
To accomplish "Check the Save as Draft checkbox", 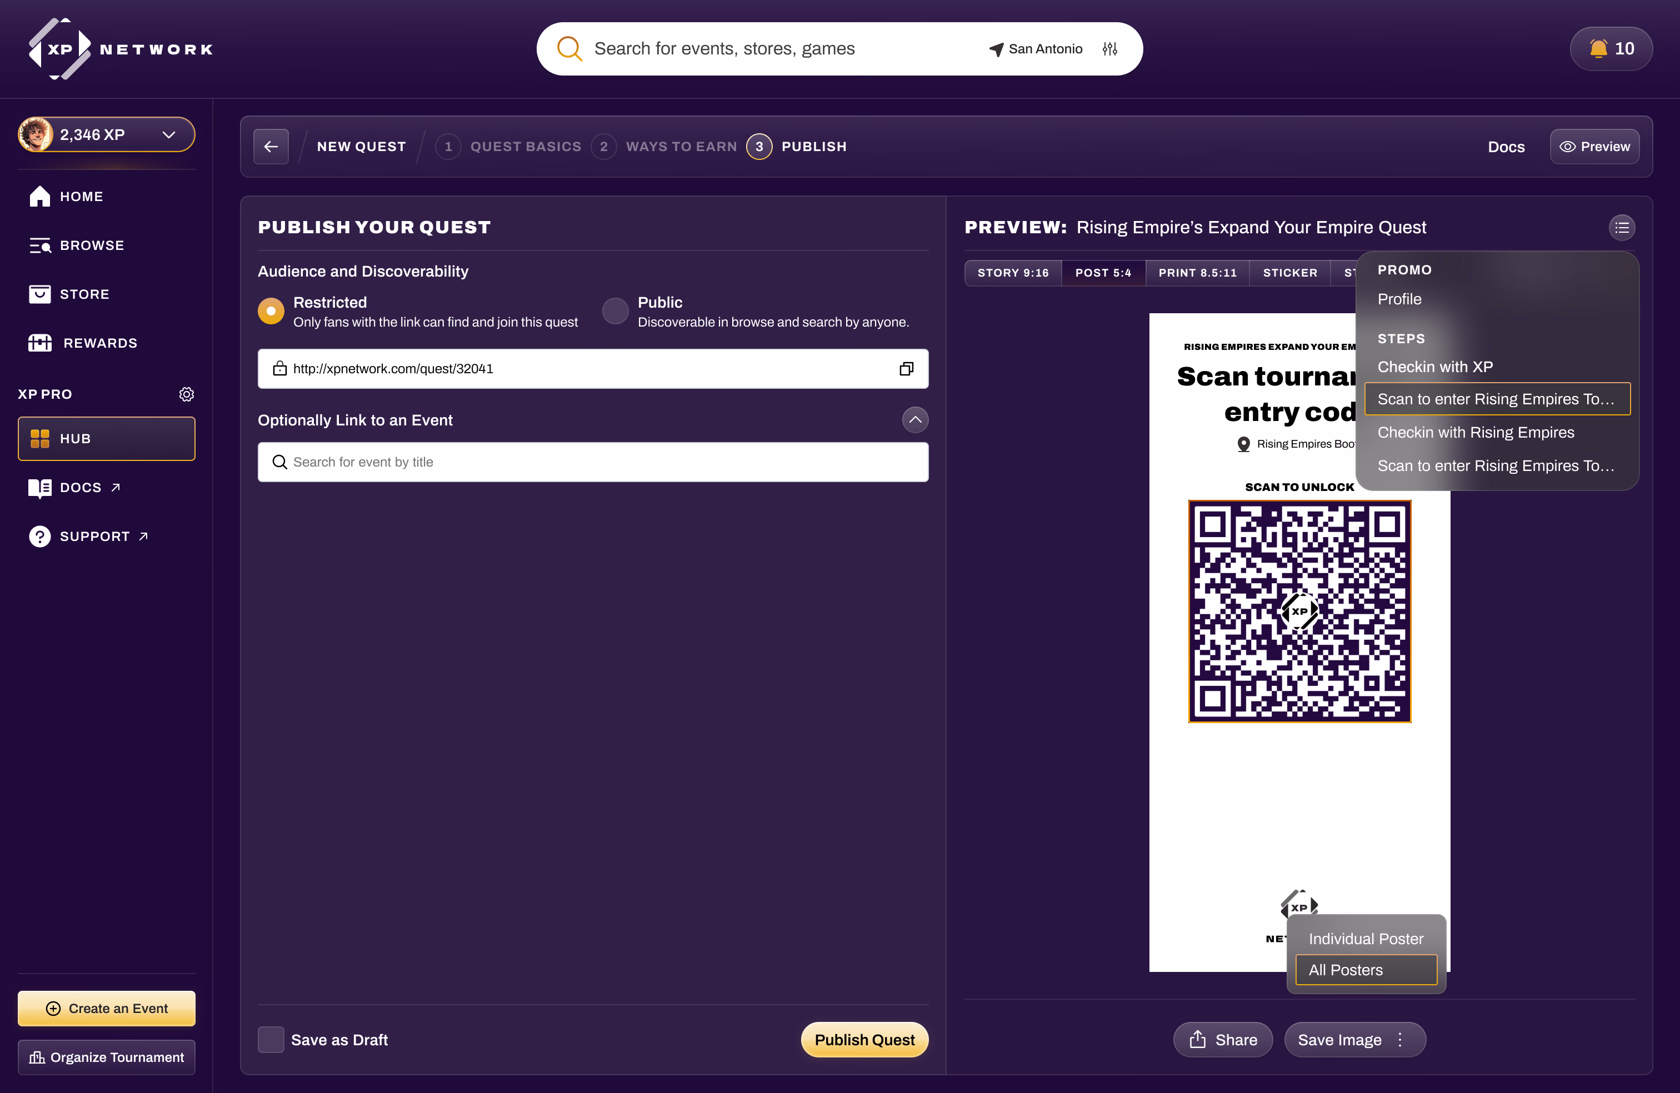I will coord(271,1039).
